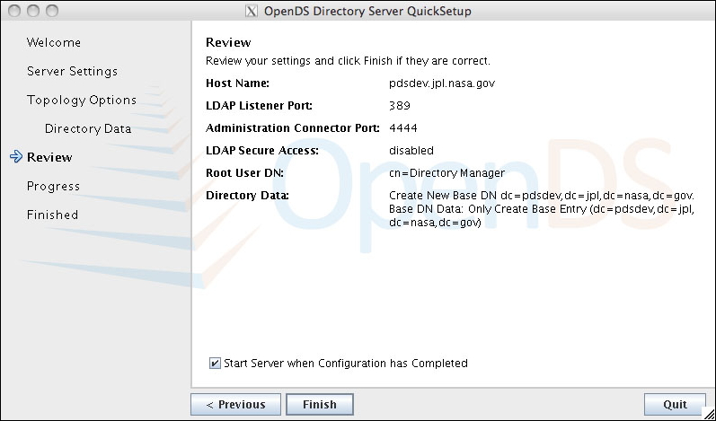
Task: Click the Host Name: label
Action: pos(237,83)
